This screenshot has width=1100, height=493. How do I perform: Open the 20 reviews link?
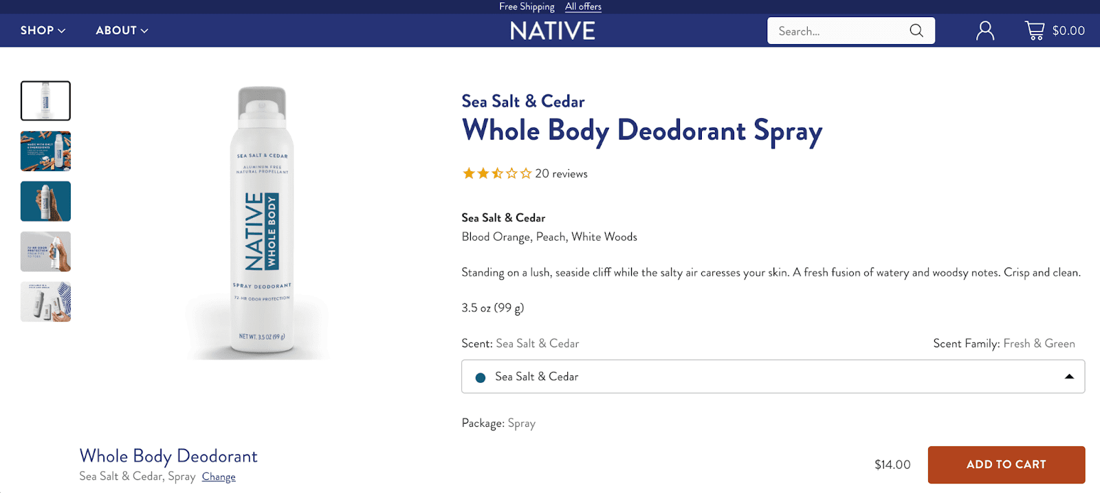561,174
